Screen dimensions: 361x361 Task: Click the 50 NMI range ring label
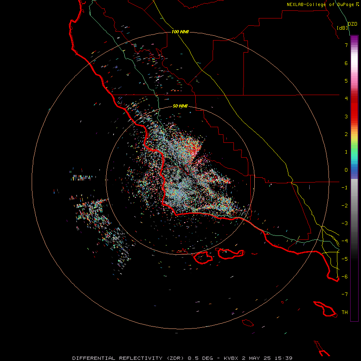point(180,106)
